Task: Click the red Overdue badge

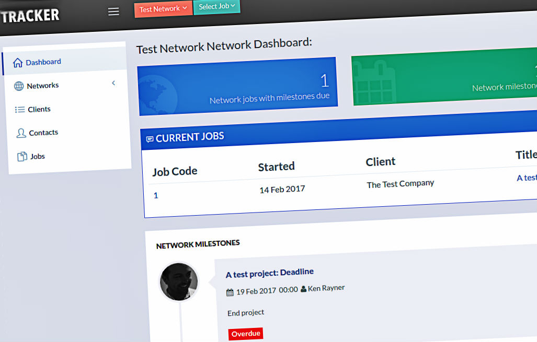Action: [246, 334]
